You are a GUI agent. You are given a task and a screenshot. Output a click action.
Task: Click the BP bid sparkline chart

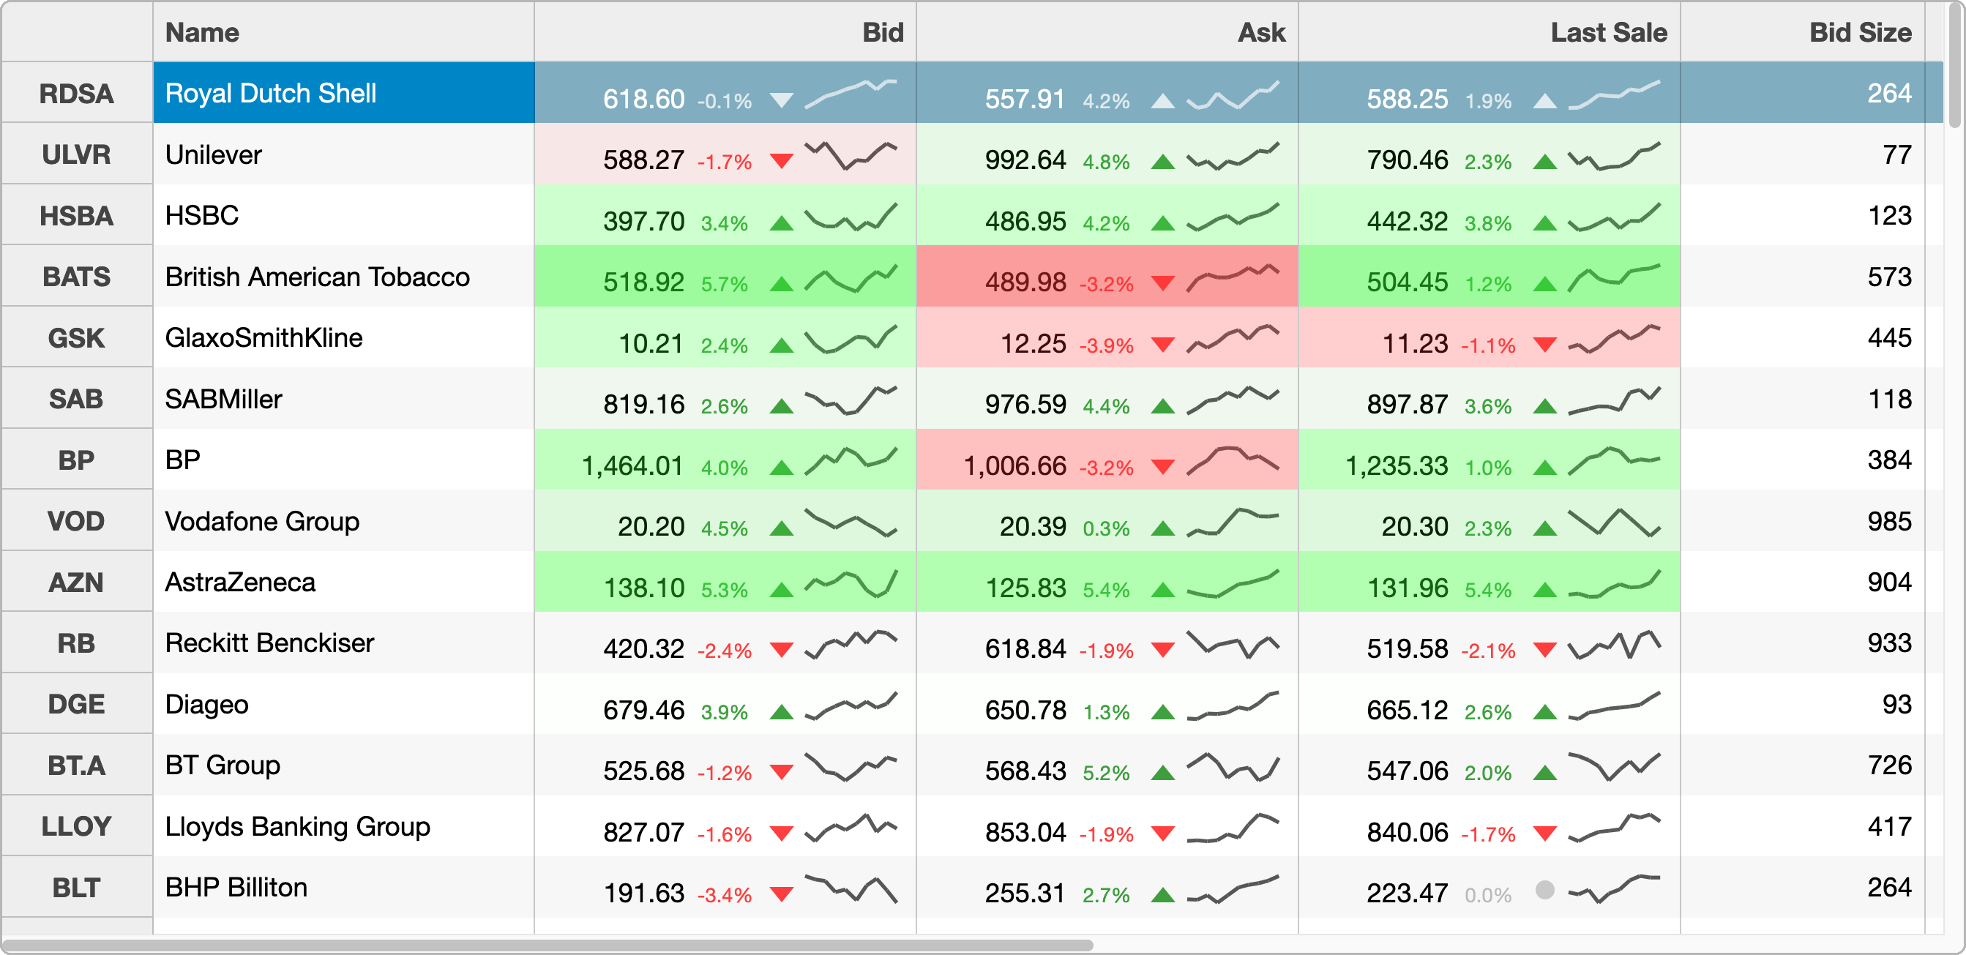click(851, 462)
